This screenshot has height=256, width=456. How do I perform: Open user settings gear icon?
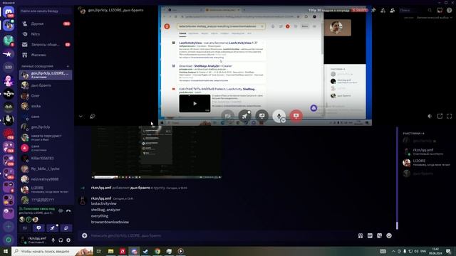click(x=68, y=240)
